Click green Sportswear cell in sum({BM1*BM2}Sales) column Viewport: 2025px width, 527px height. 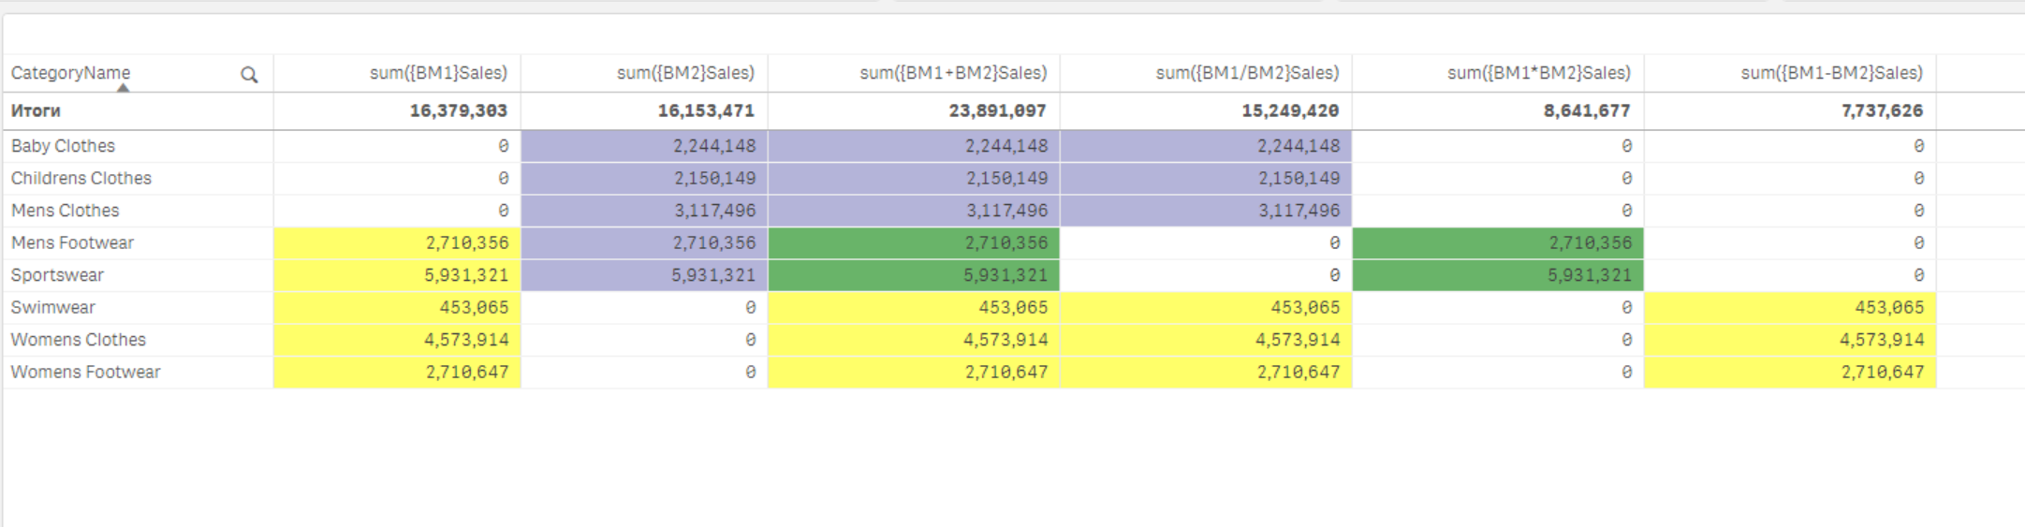point(1498,275)
